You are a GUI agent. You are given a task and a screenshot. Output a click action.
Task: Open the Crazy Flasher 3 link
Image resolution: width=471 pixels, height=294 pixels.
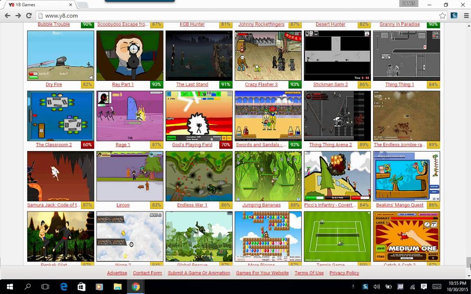(x=261, y=84)
